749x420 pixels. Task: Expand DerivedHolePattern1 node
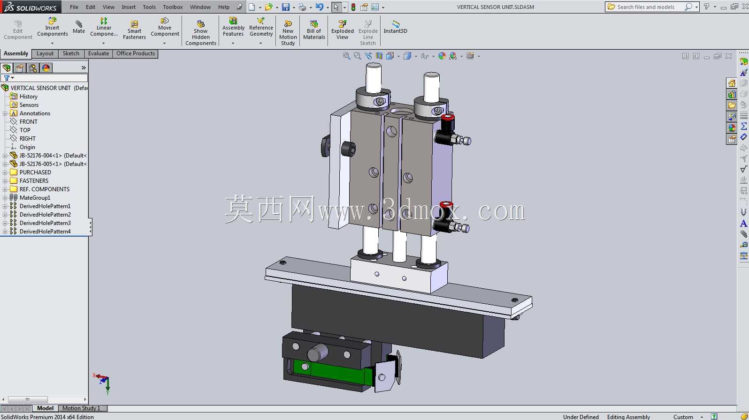click(x=5, y=206)
